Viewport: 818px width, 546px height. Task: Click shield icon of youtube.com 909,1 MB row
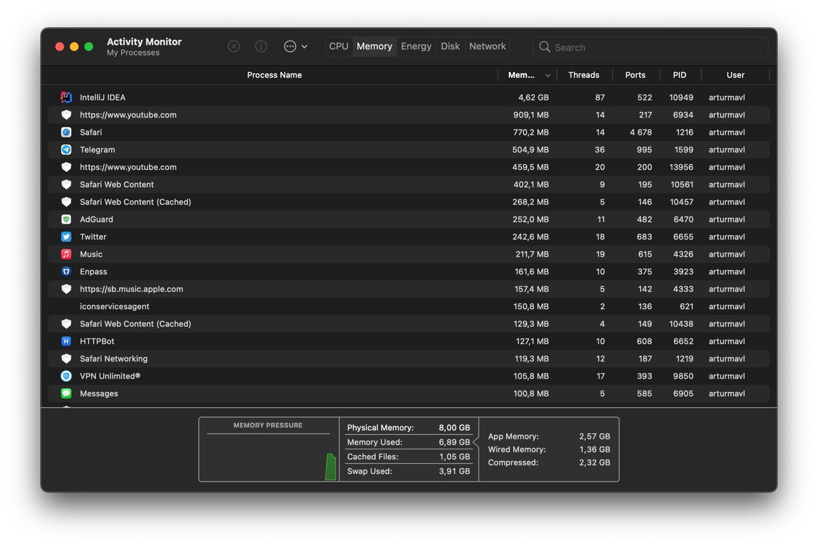66,115
